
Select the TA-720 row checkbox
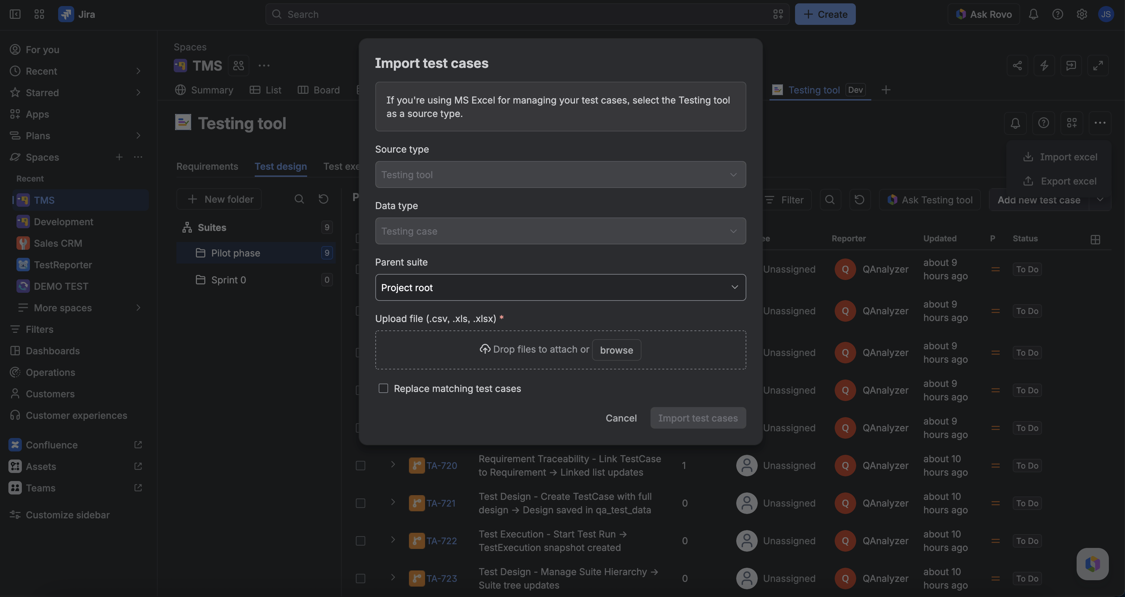(x=360, y=466)
